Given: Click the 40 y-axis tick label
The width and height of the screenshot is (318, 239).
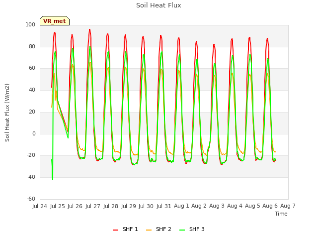Looking at the screenshot, I should [x=32, y=90].
